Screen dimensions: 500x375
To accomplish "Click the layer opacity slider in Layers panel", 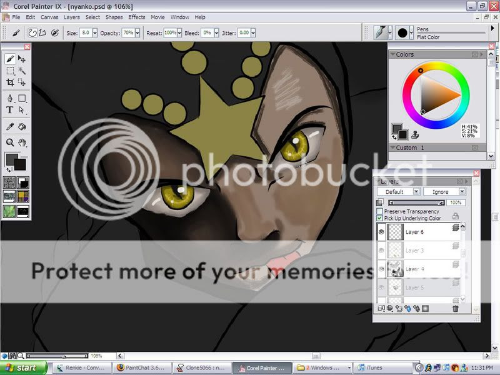I will 416,202.
